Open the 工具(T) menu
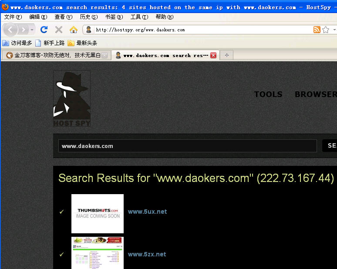 (139, 17)
